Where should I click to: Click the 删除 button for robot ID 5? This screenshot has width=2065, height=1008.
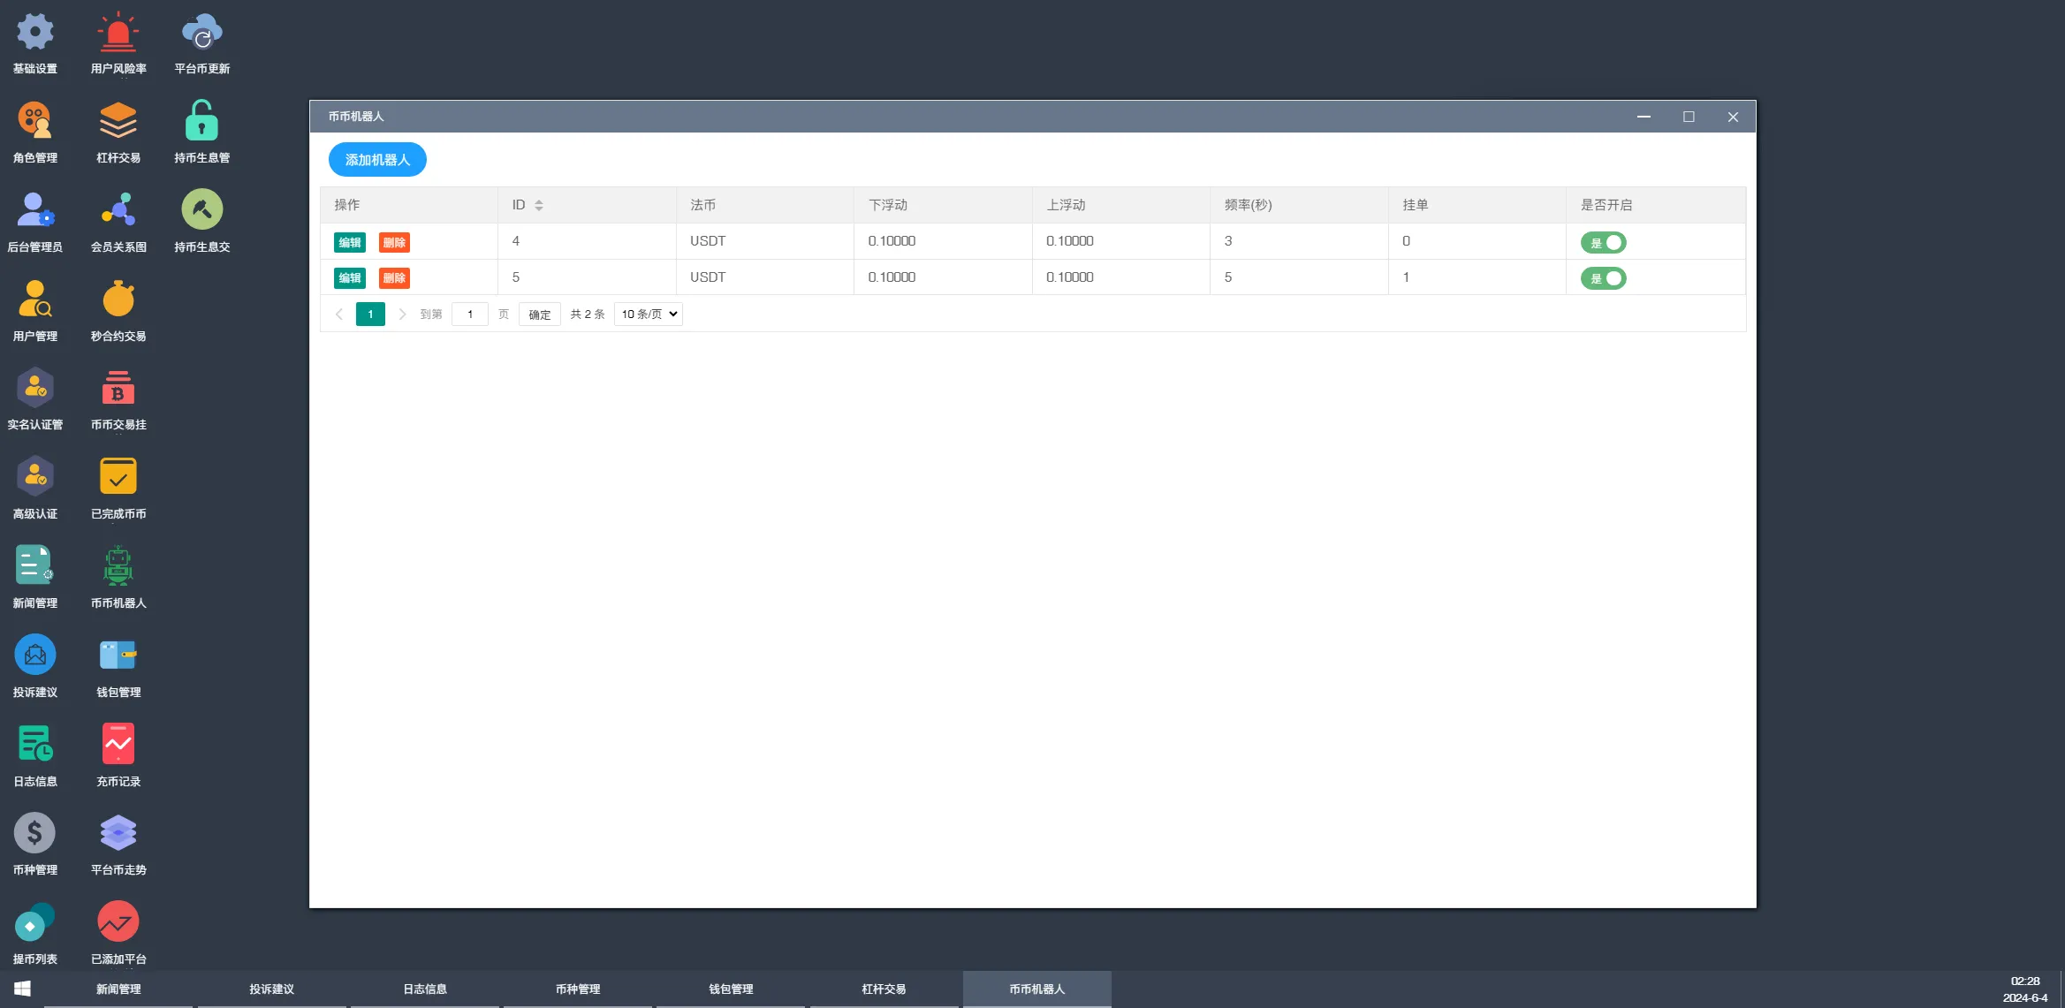tap(394, 278)
